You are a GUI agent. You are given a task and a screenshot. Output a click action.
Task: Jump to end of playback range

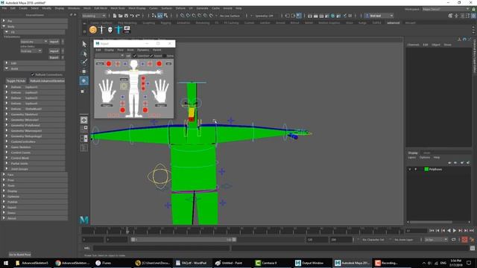pos(472,231)
